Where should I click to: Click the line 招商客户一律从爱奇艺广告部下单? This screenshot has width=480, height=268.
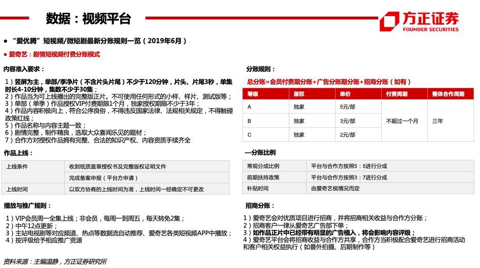(x=296, y=225)
